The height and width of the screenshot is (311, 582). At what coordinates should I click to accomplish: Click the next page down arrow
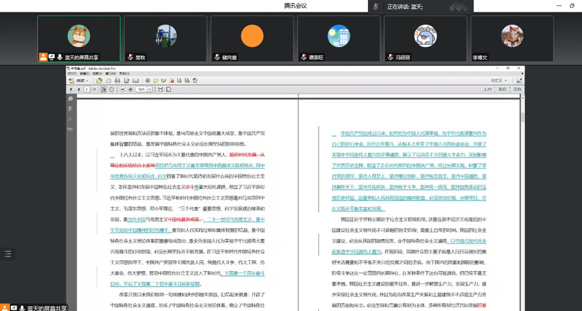click(79, 89)
